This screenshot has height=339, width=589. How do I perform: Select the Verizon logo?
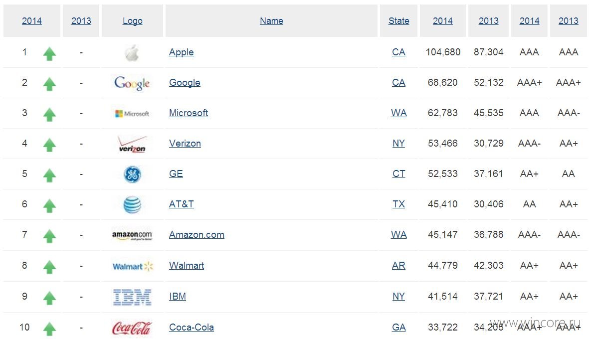point(132,144)
